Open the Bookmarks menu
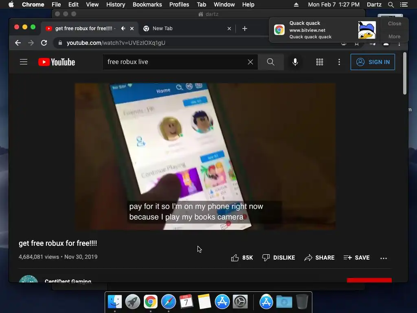 pyautogui.click(x=147, y=4)
